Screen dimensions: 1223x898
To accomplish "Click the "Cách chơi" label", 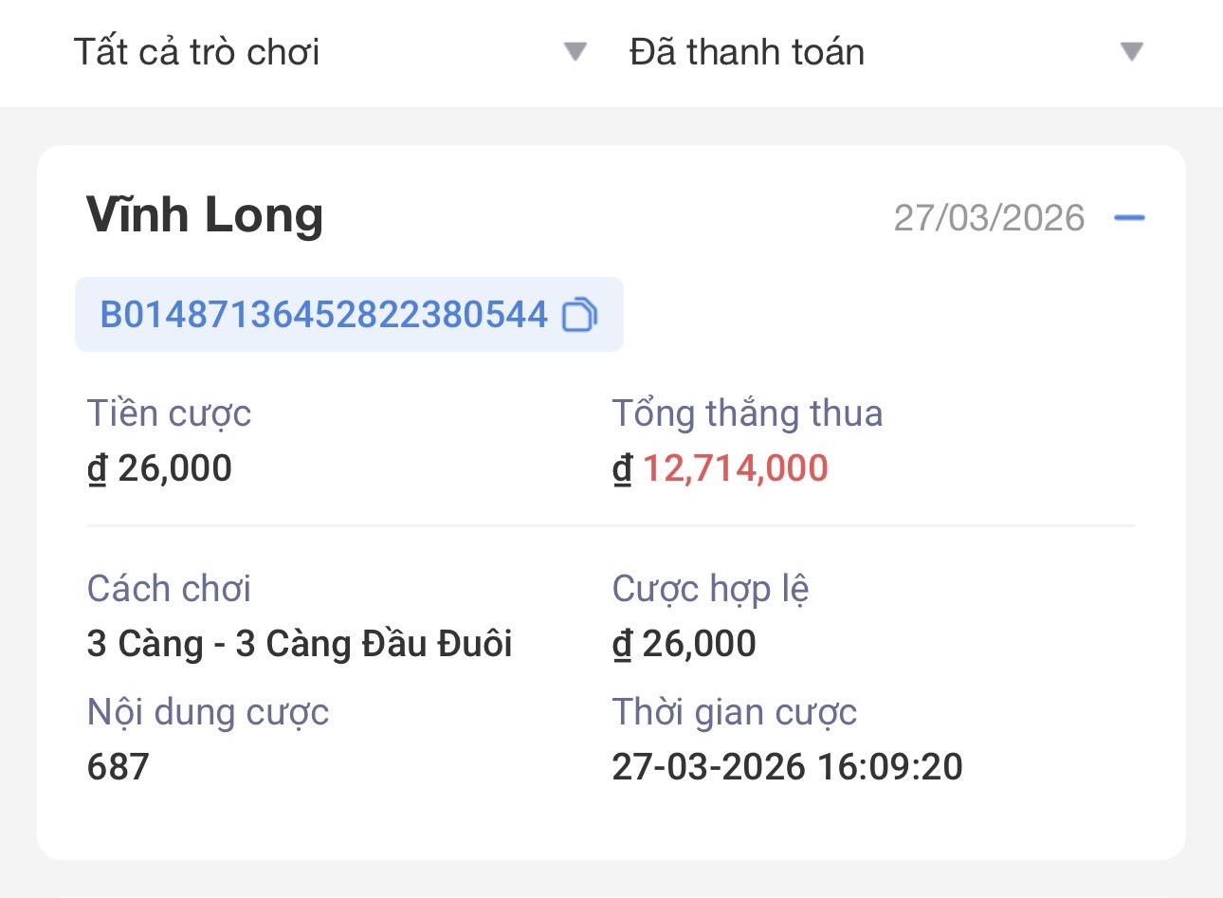I will [169, 589].
